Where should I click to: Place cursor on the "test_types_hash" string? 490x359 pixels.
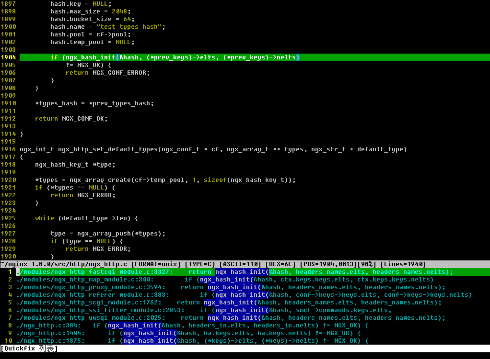(130, 27)
